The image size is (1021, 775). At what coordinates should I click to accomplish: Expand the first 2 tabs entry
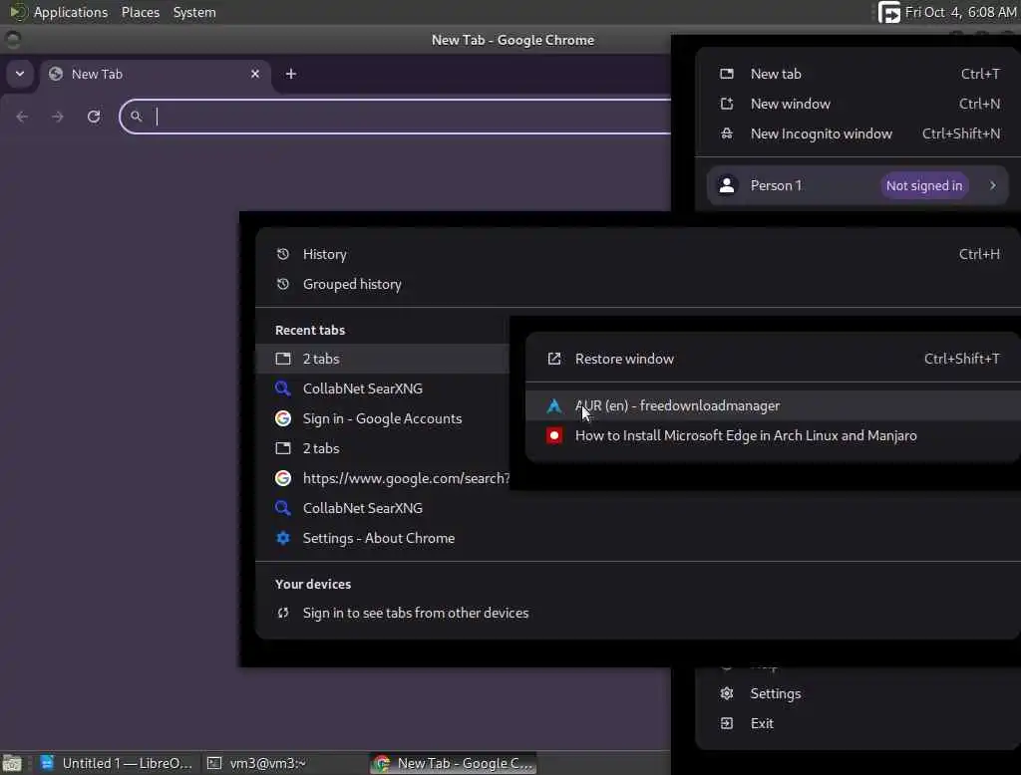click(x=382, y=359)
